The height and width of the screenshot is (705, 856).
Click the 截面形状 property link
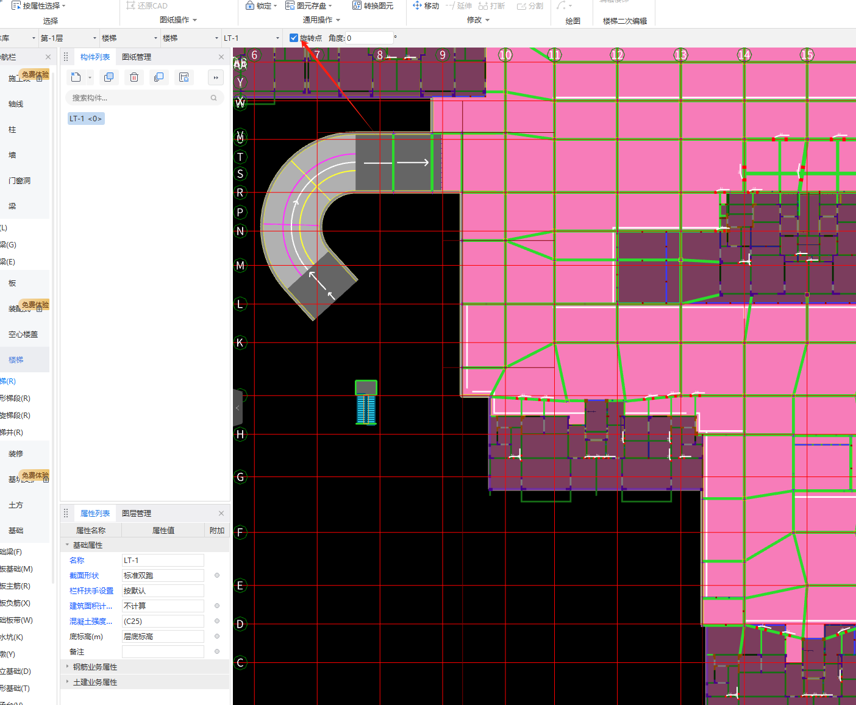tap(84, 575)
